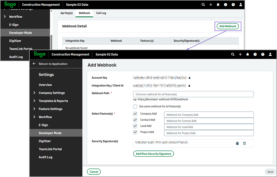Expand Templates & Reports in the sidebar
The width and height of the screenshot is (277, 177).
coord(34,101)
